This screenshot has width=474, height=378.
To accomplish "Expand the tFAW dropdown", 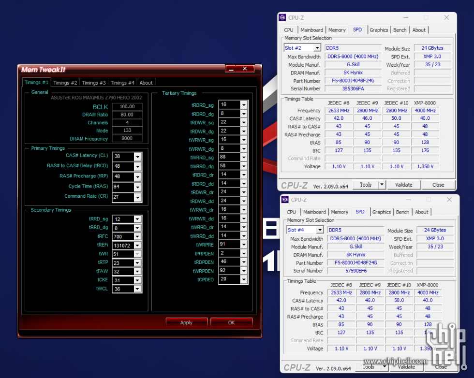I will (137, 272).
